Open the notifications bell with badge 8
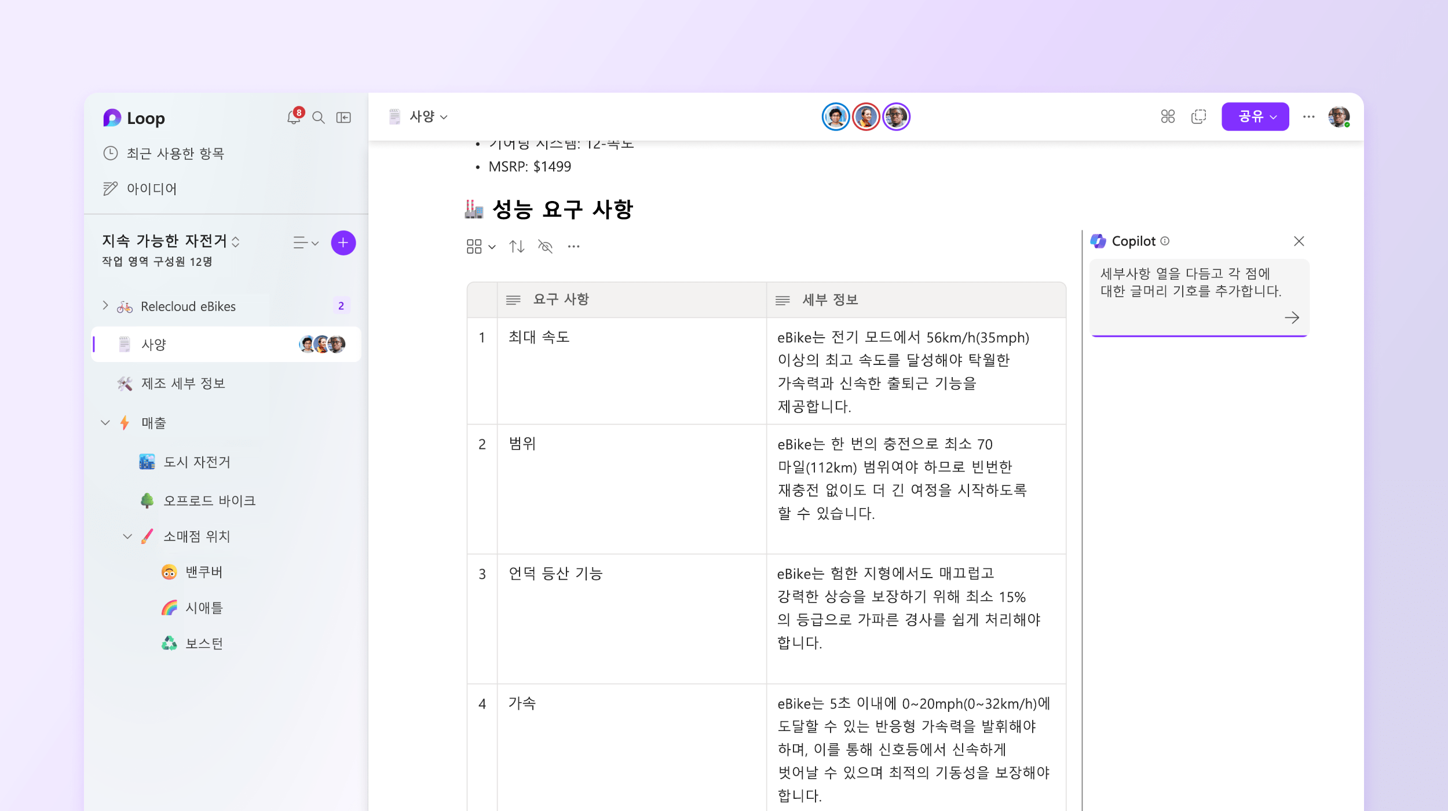 [294, 117]
